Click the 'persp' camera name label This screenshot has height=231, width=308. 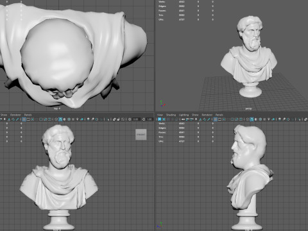coord(248,108)
